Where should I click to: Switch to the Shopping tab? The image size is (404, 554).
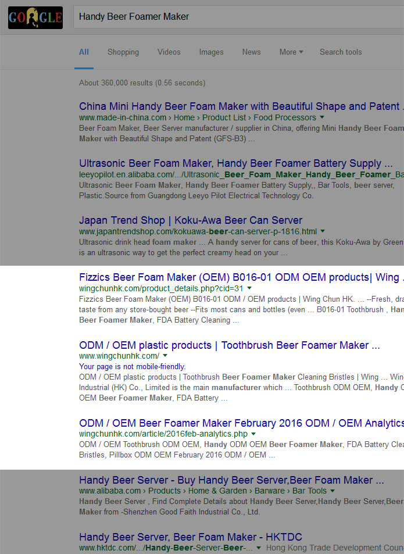coord(123,52)
